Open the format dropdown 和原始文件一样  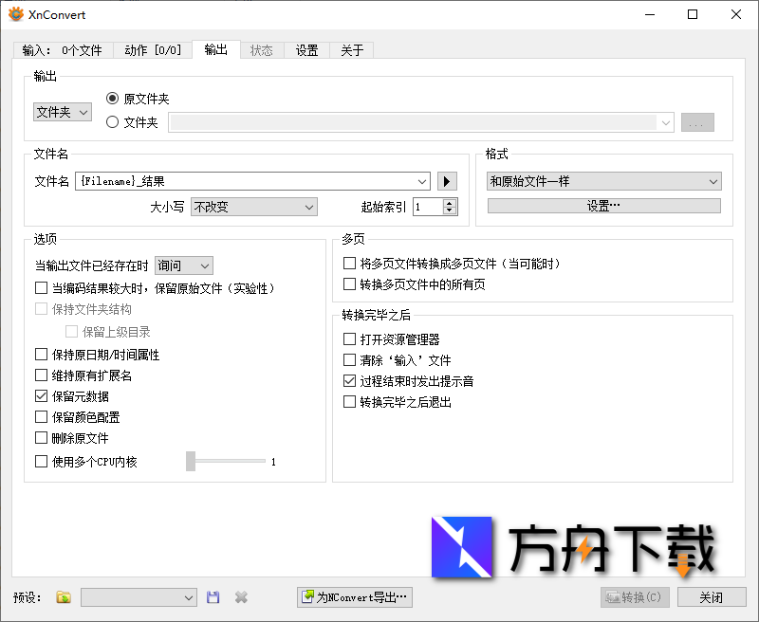tap(603, 181)
